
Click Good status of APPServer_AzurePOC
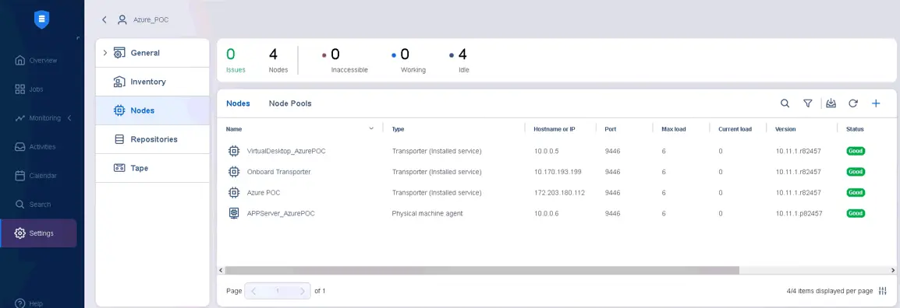pyautogui.click(x=856, y=213)
